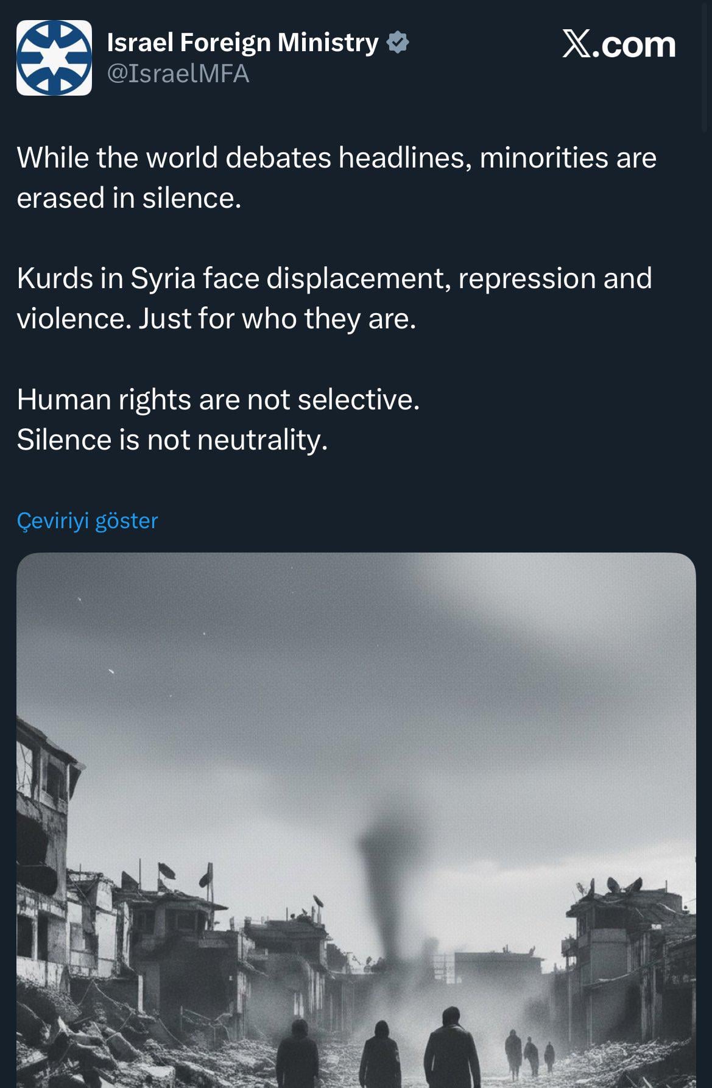Click the line "While the world debates headlines"
The height and width of the screenshot is (1088, 712).
tap(244, 158)
